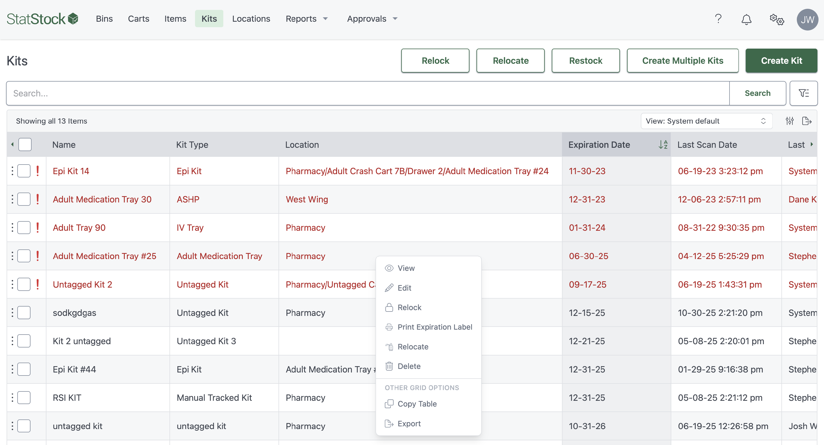Check the select-all checkbox in the header
824x445 pixels.
point(25,144)
